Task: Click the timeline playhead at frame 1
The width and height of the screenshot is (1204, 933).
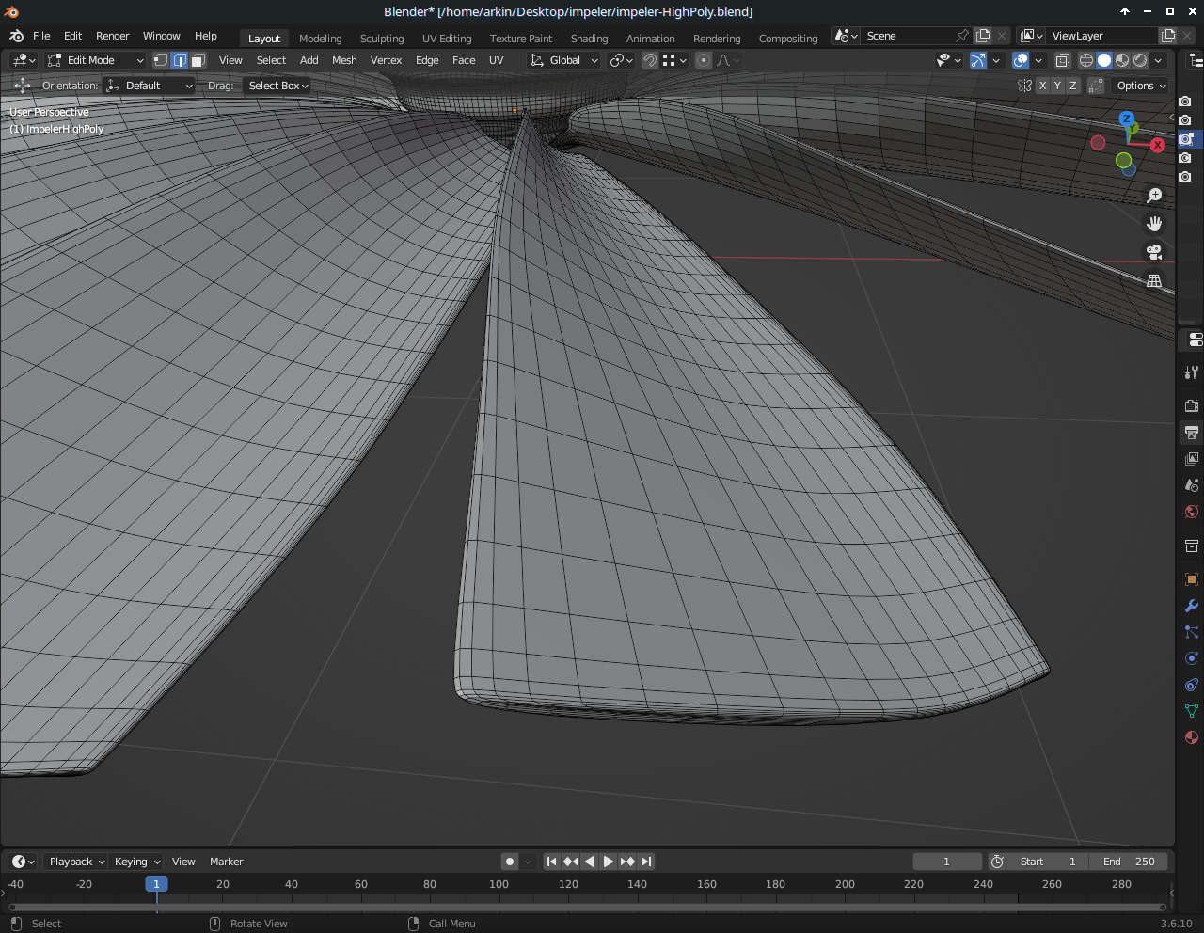Action: pos(156,884)
